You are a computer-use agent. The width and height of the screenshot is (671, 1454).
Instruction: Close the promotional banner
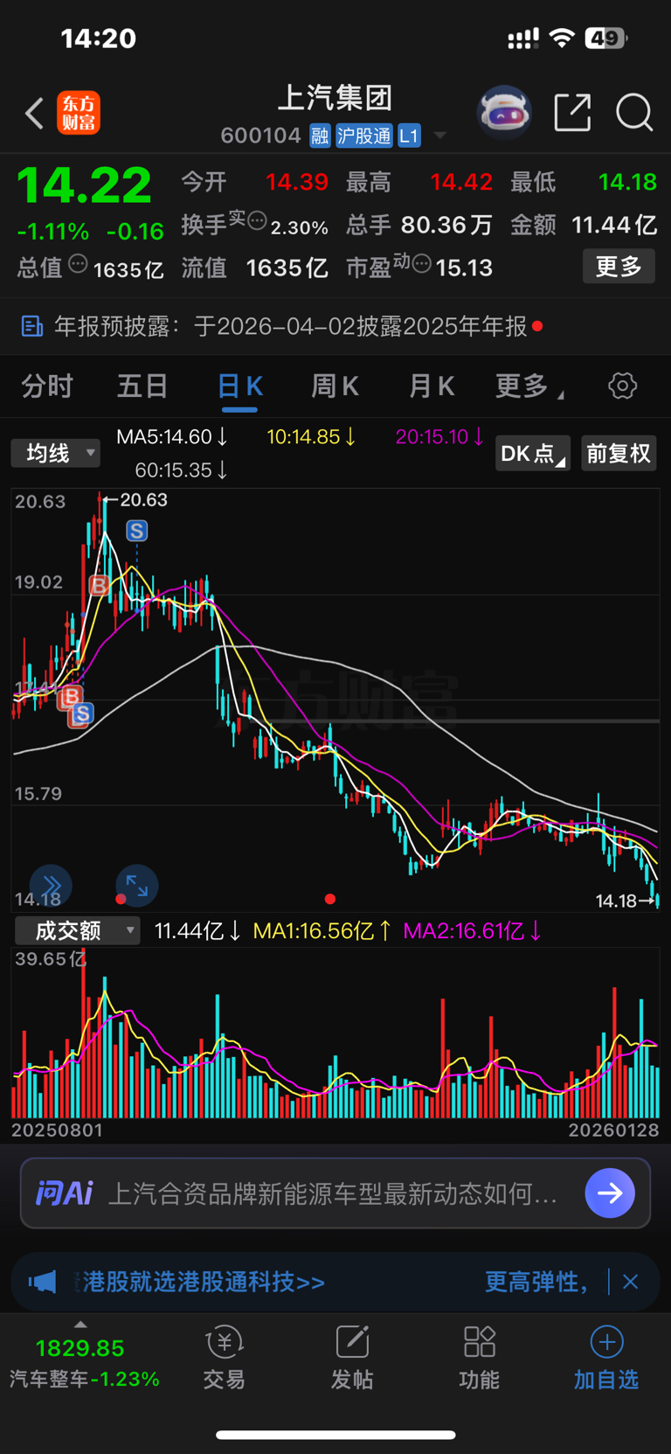(x=630, y=1282)
